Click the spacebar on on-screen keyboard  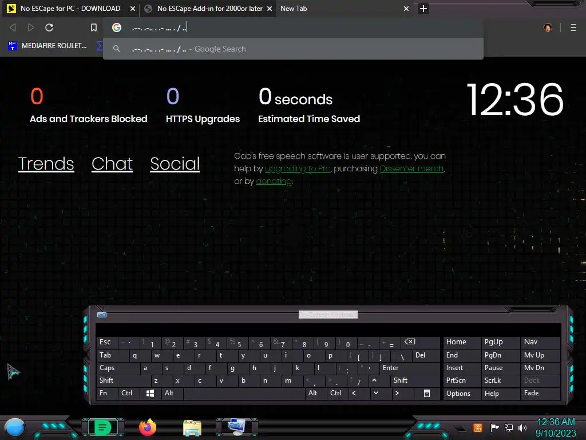coord(244,393)
